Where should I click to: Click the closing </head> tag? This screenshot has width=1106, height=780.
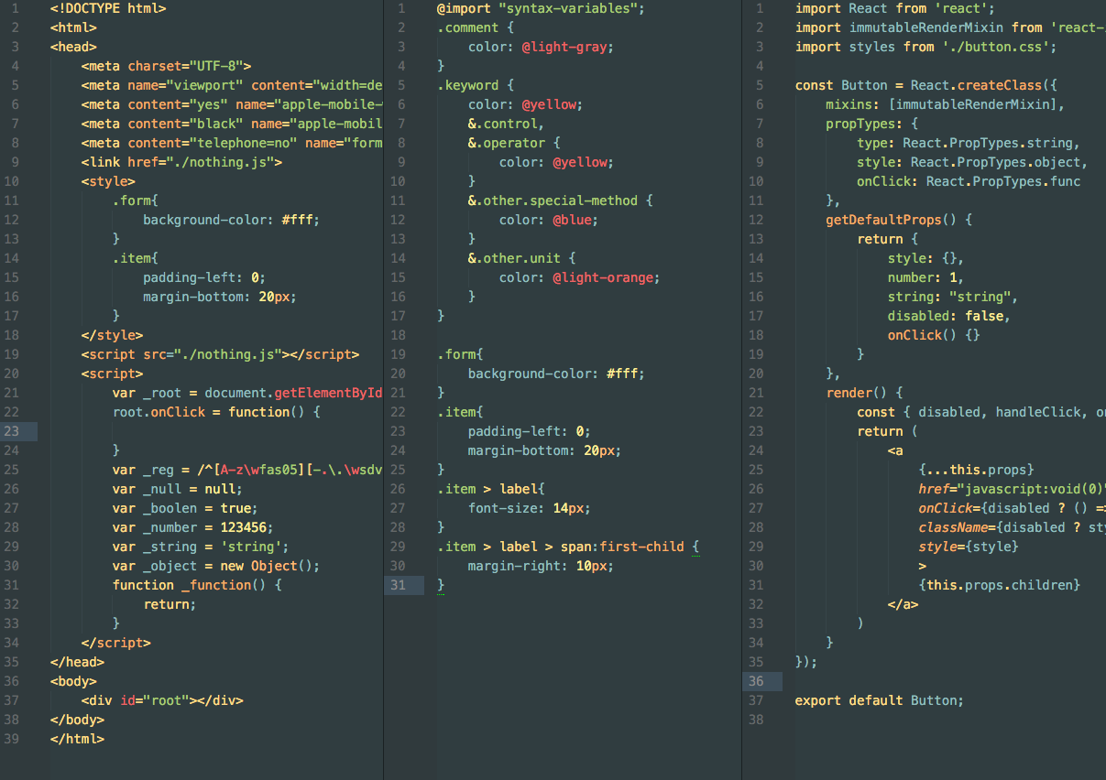pos(77,662)
